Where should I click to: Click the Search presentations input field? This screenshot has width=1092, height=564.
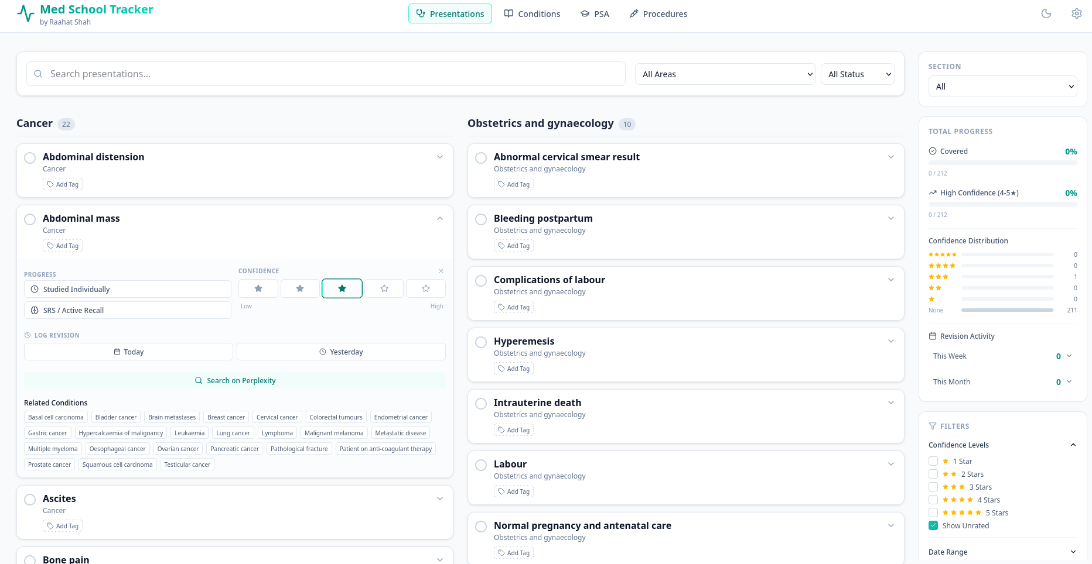(326, 74)
